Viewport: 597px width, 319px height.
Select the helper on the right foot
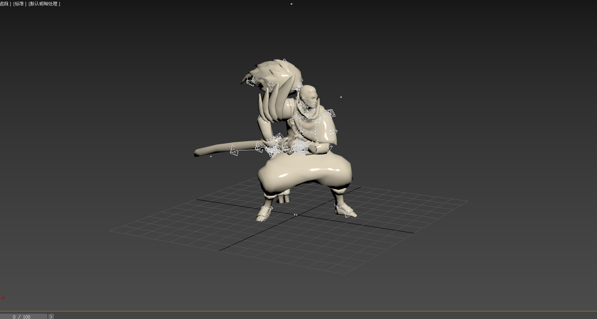(x=342, y=209)
